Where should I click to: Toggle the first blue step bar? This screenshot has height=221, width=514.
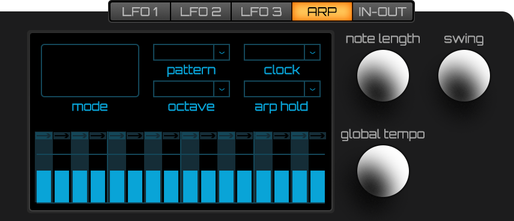click(44, 187)
